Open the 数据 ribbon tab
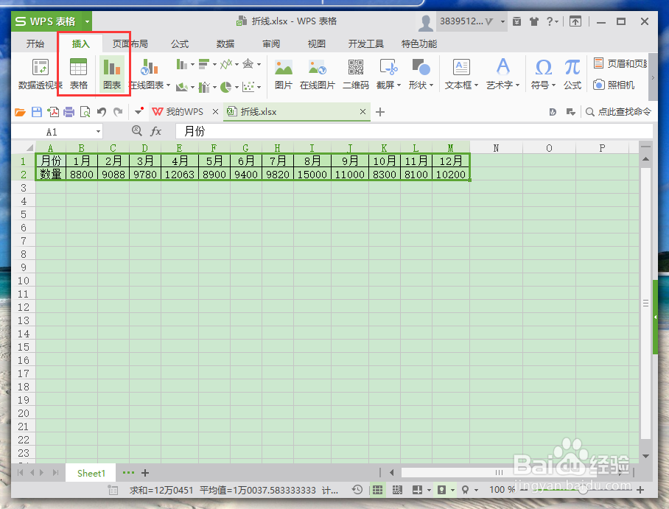 click(225, 44)
